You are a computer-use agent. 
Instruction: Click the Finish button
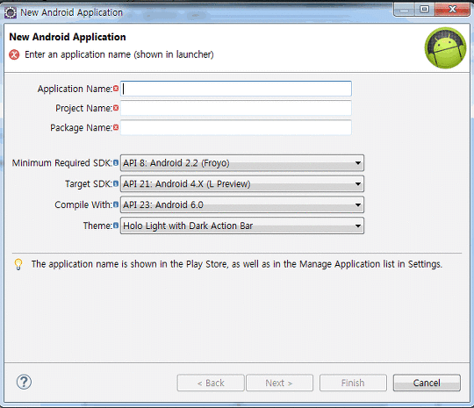click(353, 383)
